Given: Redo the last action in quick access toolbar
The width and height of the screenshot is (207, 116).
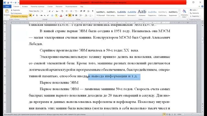Looking at the screenshot, I should 16,3.
